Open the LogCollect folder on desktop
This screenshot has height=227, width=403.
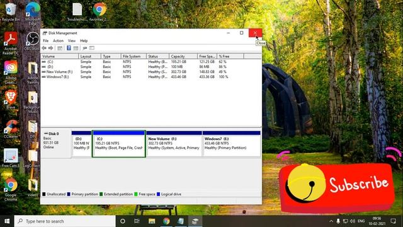click(x=32, y=158)
